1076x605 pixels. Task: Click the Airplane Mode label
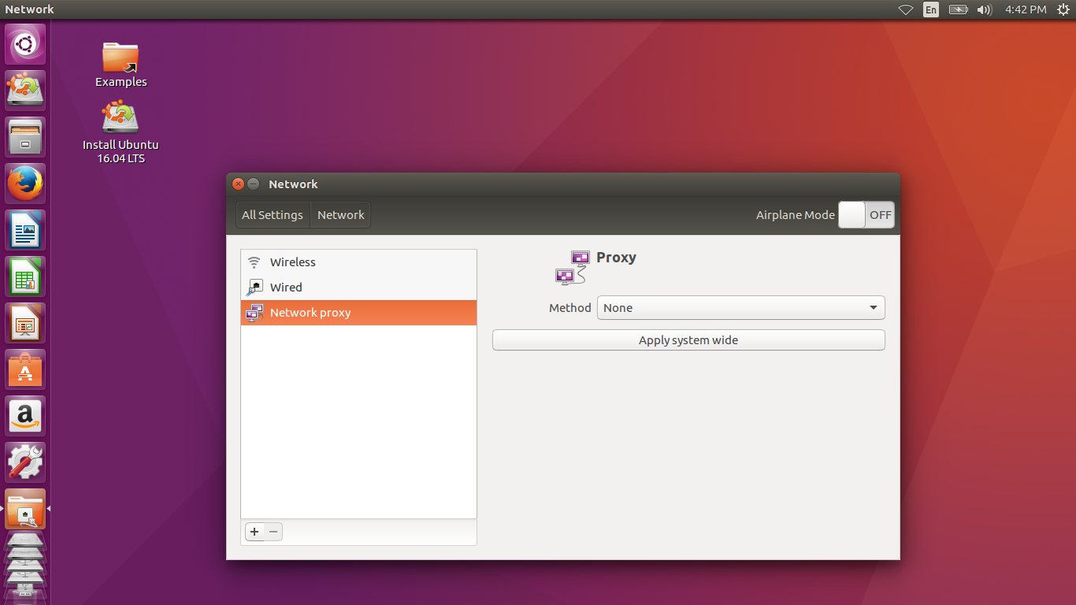point(795,215)
